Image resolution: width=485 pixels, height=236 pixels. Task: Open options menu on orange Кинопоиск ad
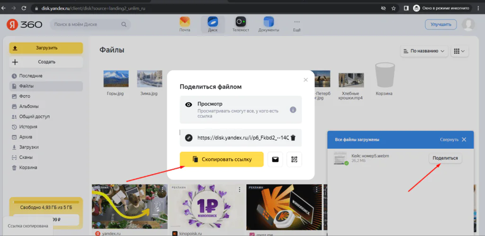click(316, 190)
